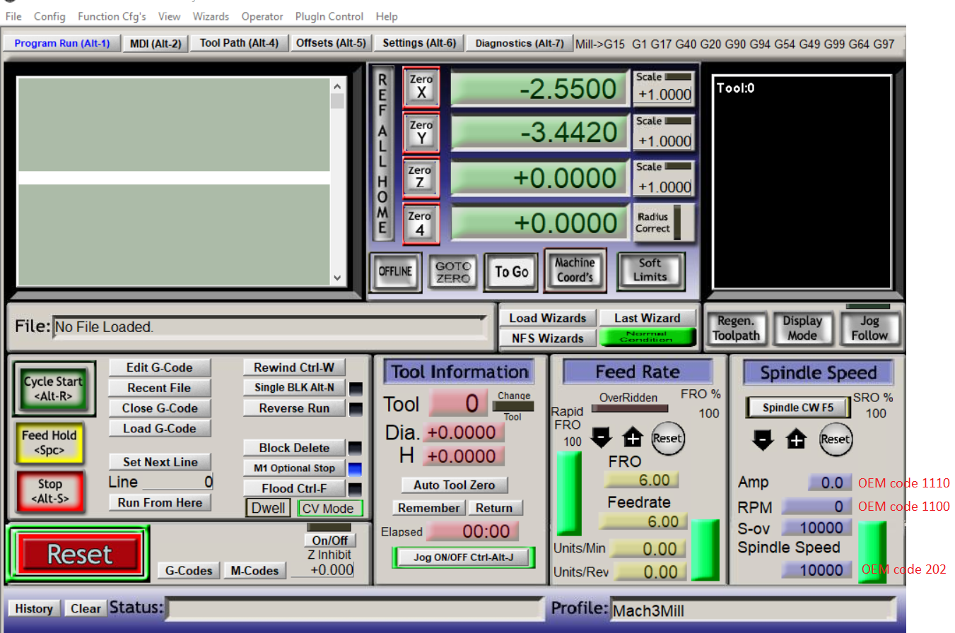Viewport: 955px width, 633px height.
Task: Open the PlugIn Control menu
Action: [x=330, y=16]
